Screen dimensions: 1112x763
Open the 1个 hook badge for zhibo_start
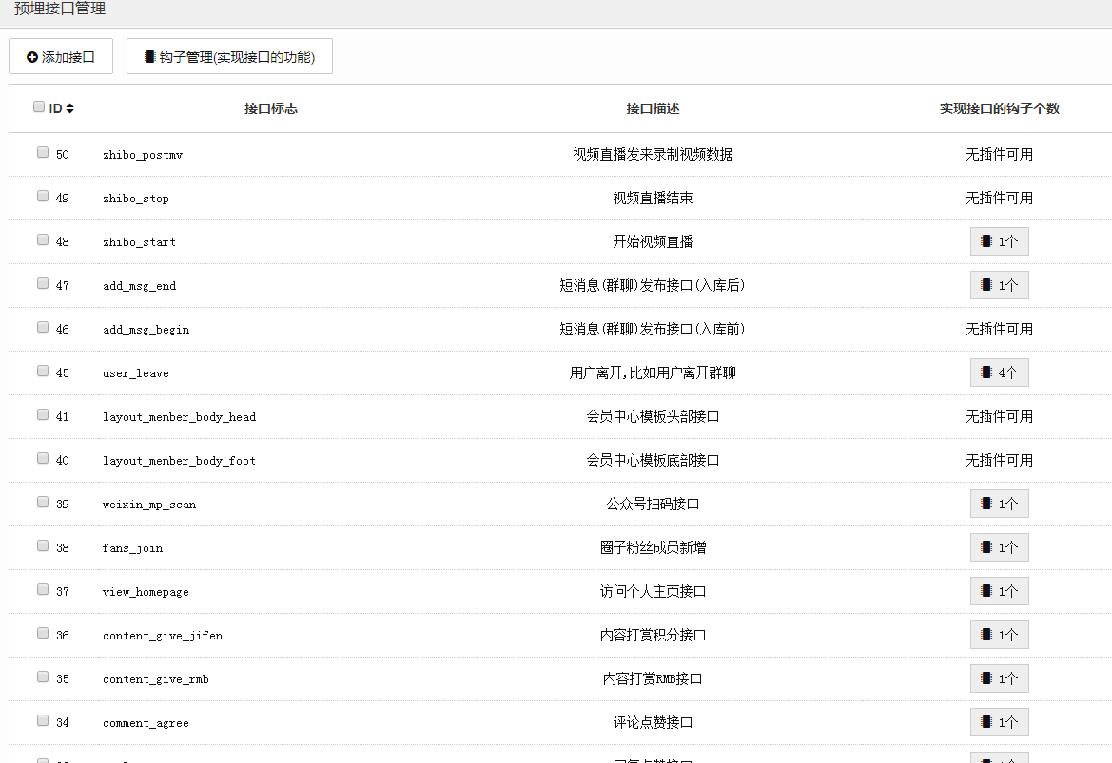coord(999,241)
